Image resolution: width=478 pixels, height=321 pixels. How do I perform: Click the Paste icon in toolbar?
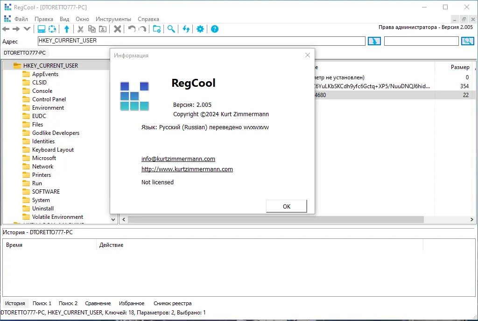(103, 29)
